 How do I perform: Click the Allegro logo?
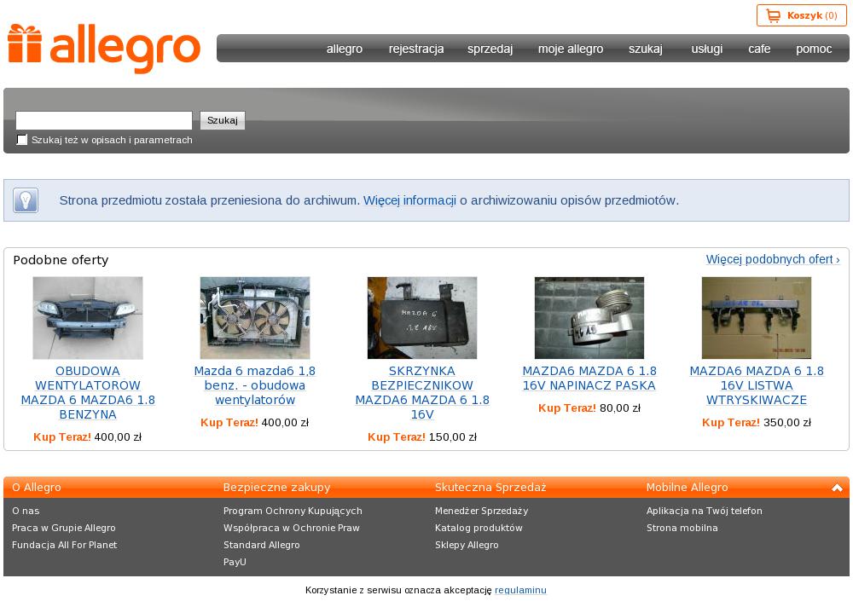click(x=104, y=48)
